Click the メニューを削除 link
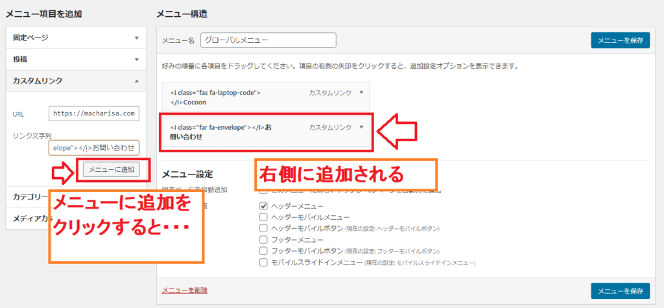The width and height of the screenshot is (664, 308). pyautogui.click(x=185, y=290)
